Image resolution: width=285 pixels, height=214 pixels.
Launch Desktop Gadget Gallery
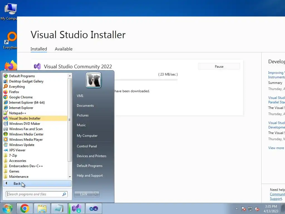(35, 81)
